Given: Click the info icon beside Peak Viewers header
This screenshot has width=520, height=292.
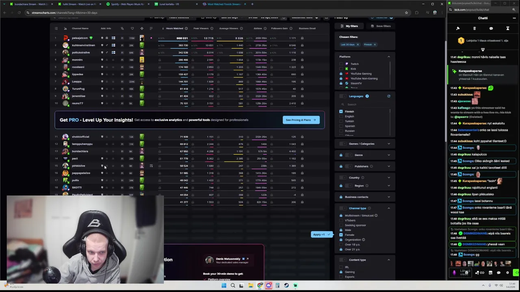Looking at the screenshot, I should pyautogui.click(x=212, y=28).
